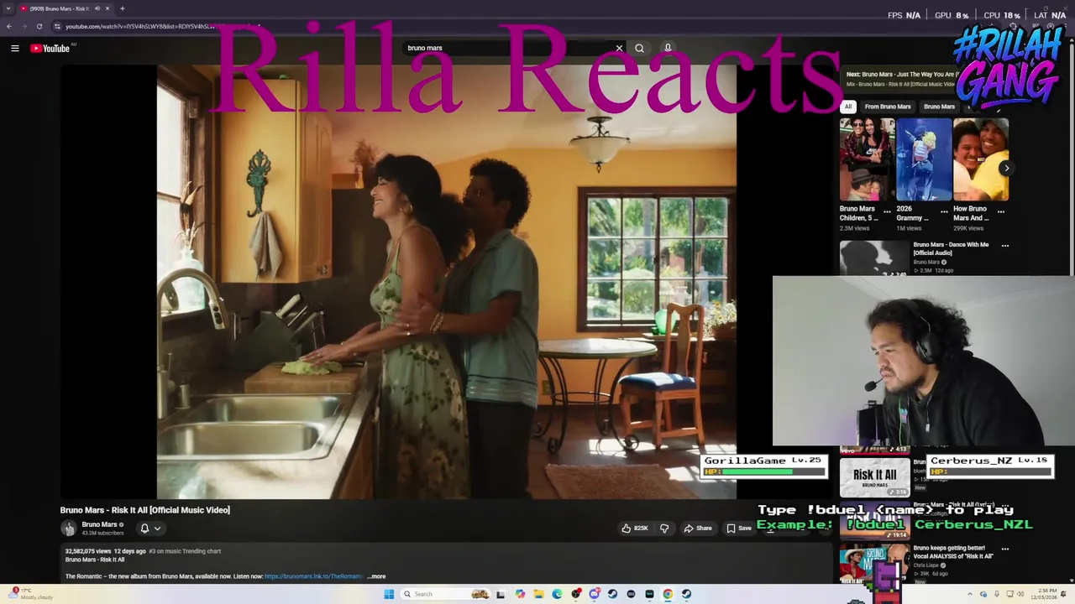1075x604 pixels.
Task: Reload the YouTube page
Action: [x=39, y=26]
